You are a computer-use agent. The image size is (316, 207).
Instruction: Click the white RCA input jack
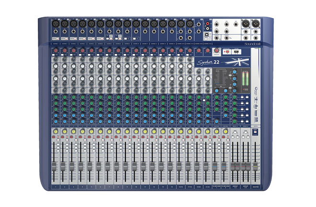tap(207, 29)
